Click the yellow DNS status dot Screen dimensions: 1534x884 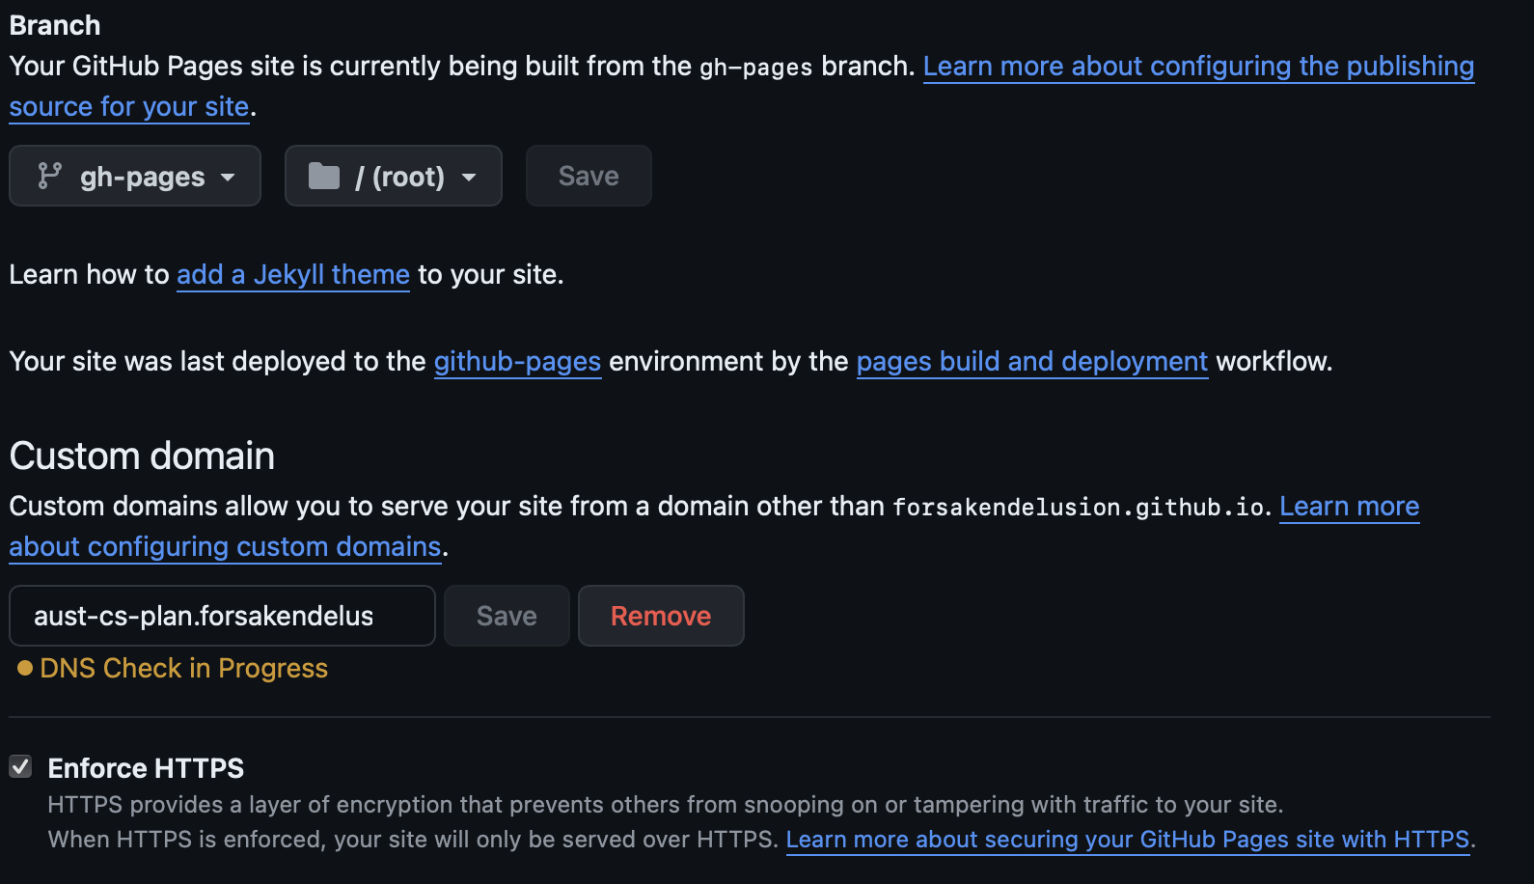[x=25, y=668]
